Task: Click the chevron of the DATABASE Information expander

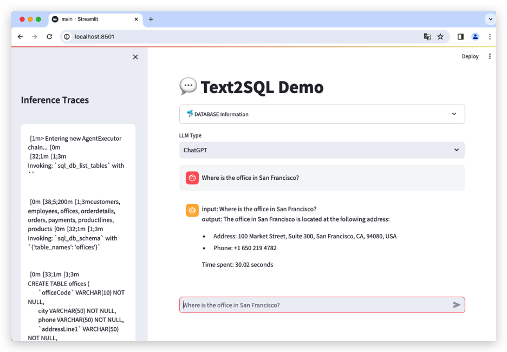Action: coord(454,114)
